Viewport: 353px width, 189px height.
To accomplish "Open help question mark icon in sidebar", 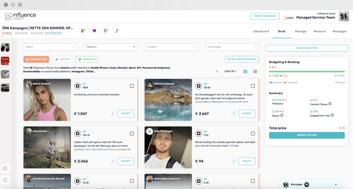I will pyautogui.click(x=5, y=180).
